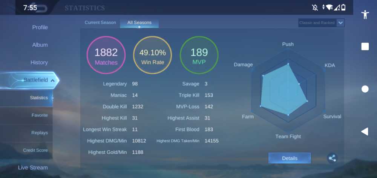Tap the accessibility figure icon
This screenshot has width=377, height=178.
pyautogui.click(x=365, y=15)
